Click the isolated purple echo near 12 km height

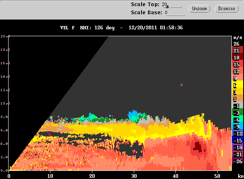pos(181,85)
